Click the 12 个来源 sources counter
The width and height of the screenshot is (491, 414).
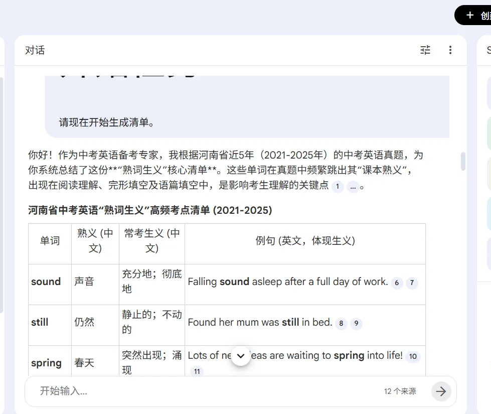coord(400,391)
